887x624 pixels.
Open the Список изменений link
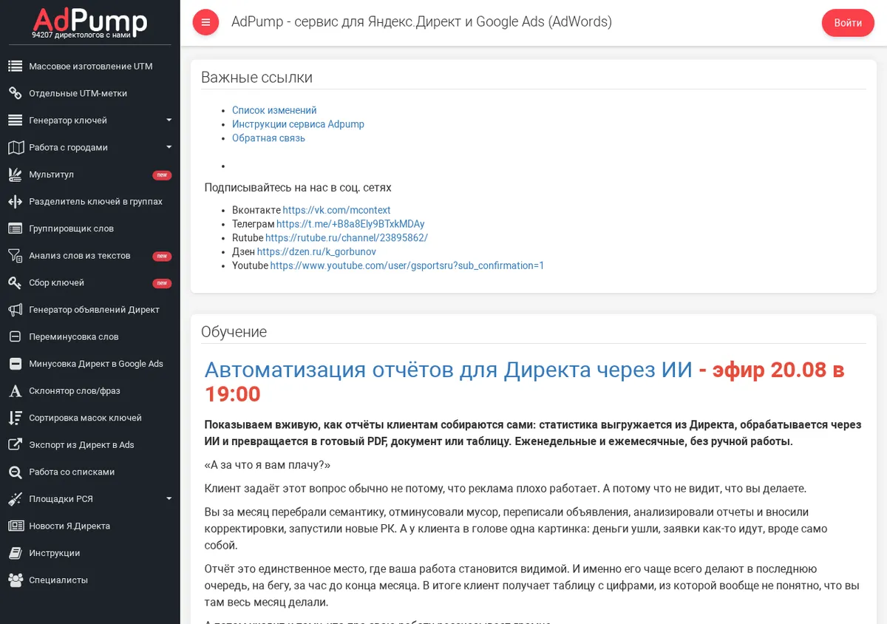274,110
